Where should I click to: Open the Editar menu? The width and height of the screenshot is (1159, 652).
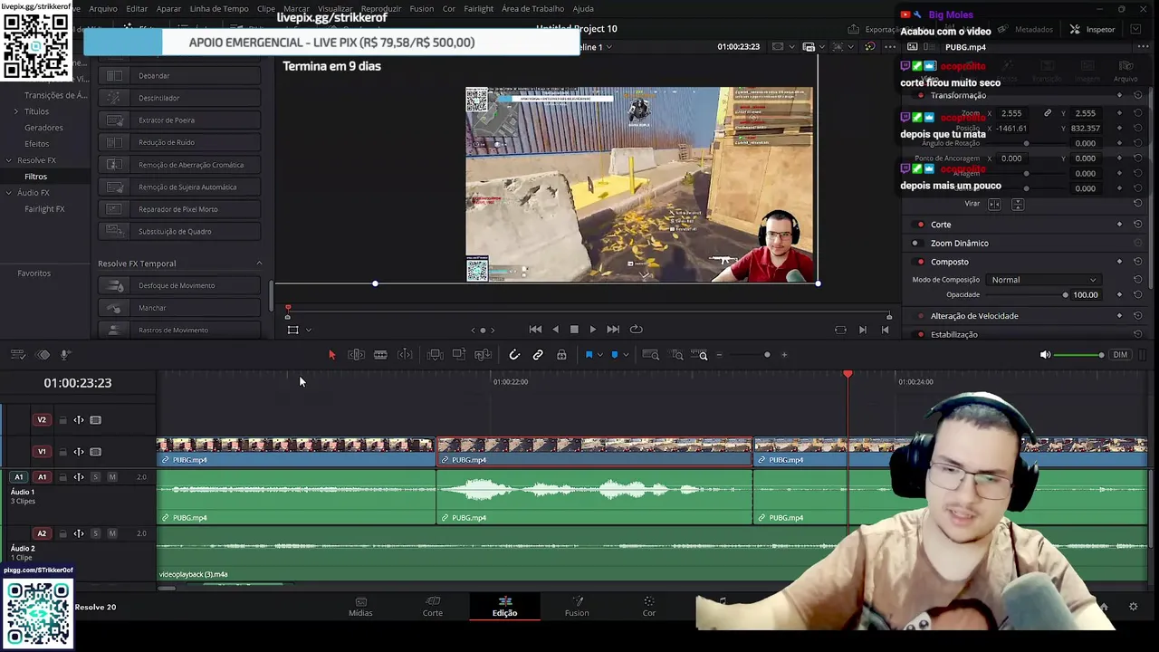tap(137, 9)
